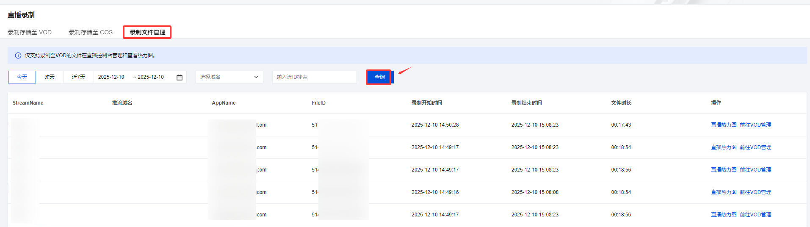Image resolution: width=810 pixels, height=227 pixels.
Task: Switch to 录制存储至 COS tab
Action: click(x=91, y=32)
